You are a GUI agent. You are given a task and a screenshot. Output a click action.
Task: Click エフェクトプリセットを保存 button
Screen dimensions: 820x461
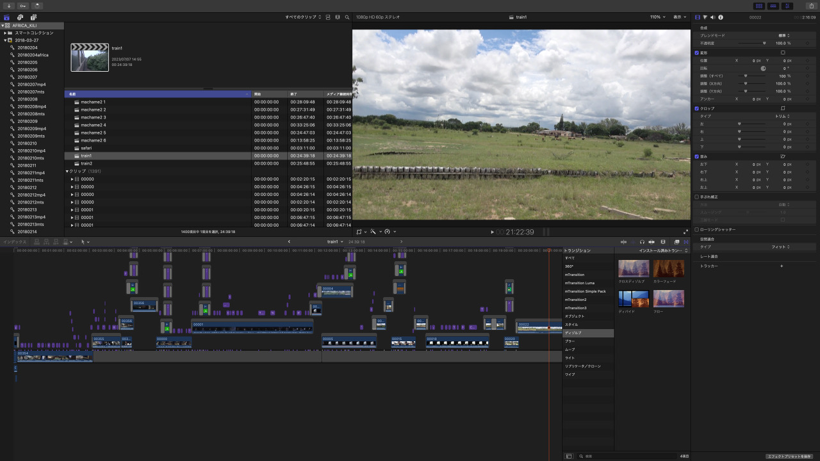point(789,456)
